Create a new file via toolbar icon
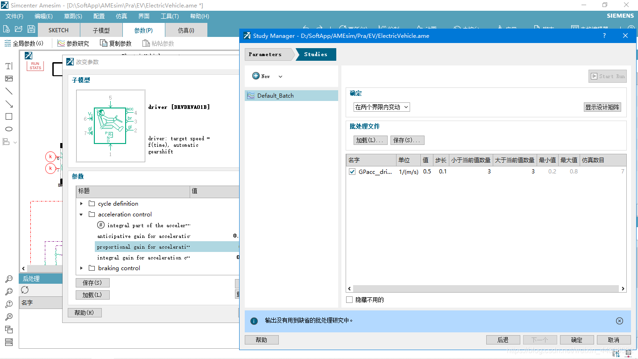Image resolution: width=638 pixels, height=359 pixels. point(7,29)
